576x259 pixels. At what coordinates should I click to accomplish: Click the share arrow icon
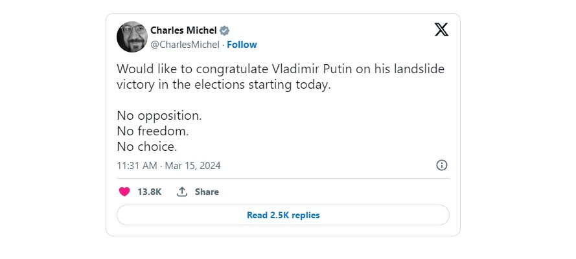(x=182, y=192)
